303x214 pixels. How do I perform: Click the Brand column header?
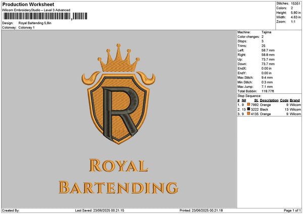[x=295, y=100]
